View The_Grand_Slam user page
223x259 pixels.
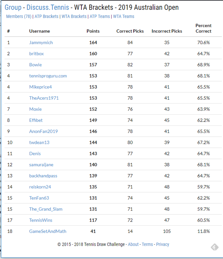pyautogui.click(x=46, y=209)
